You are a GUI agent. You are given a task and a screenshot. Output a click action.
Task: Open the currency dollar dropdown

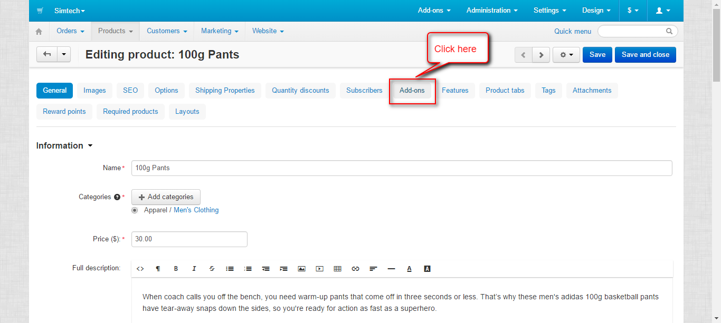(x=633, y=11)
